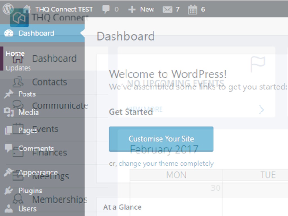Click the Comments speech bubble in the sidebar
Image resolution: width=288 pixels, height=216 pixels.
coord(8,148)
